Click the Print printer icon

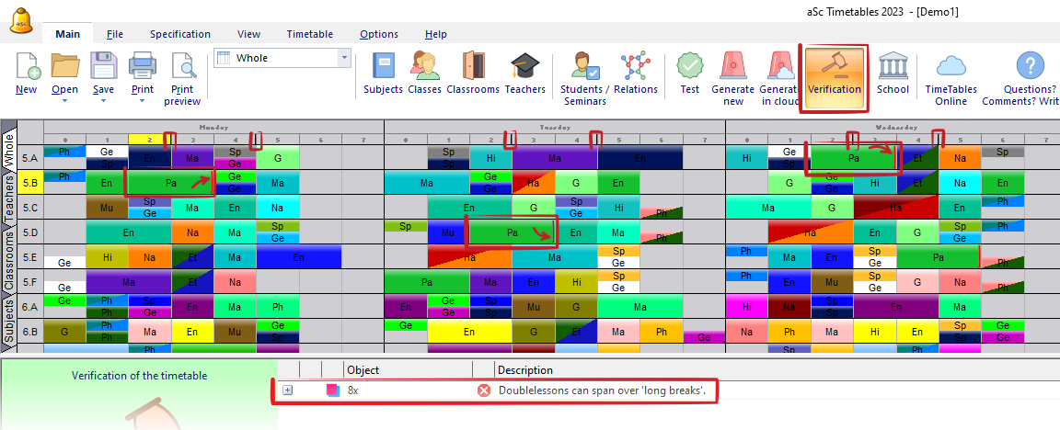click(143, 66)
